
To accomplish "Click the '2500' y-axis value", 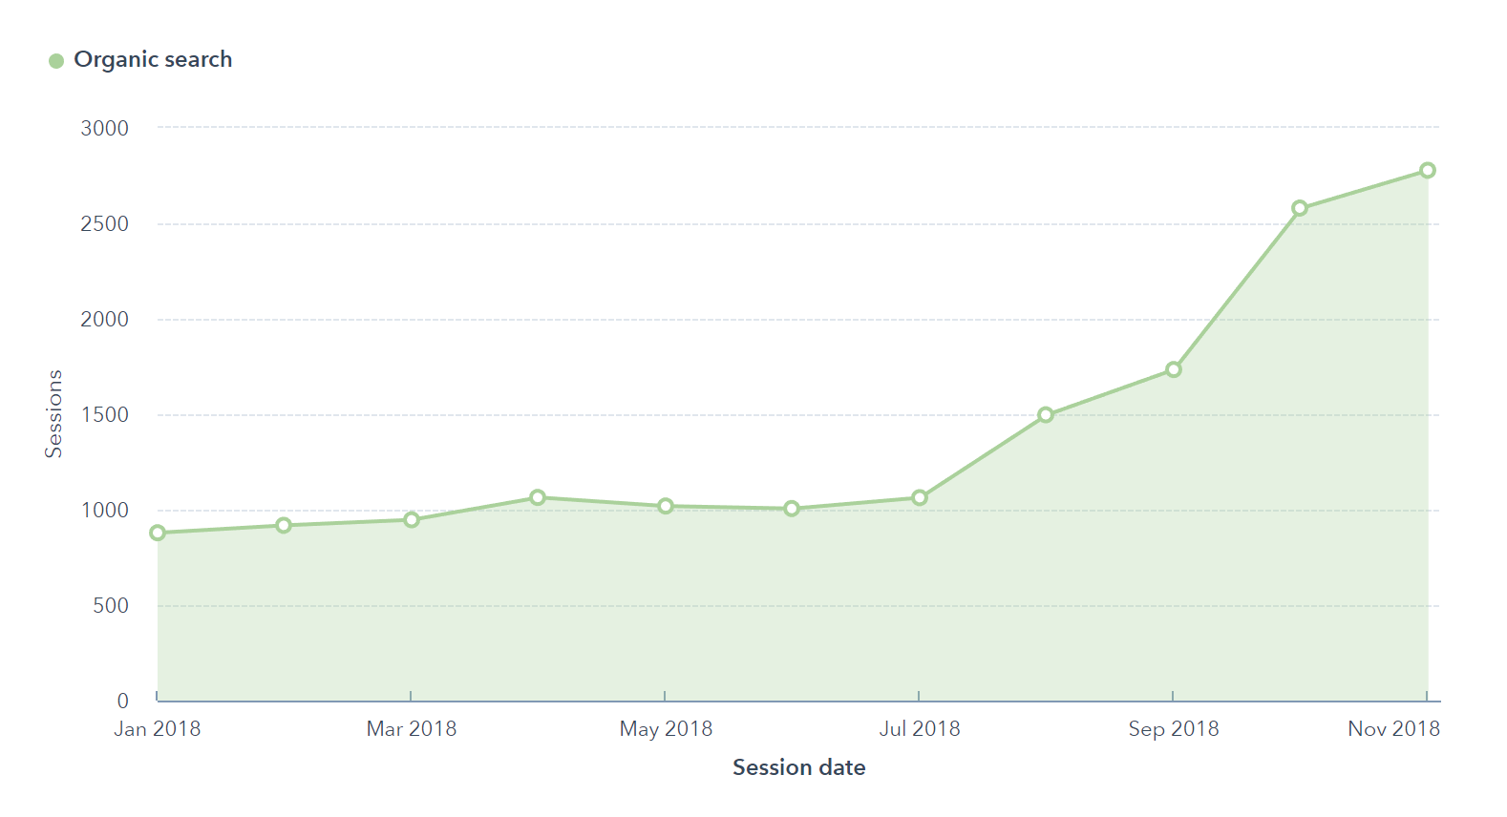I will (x=105, y=223).
